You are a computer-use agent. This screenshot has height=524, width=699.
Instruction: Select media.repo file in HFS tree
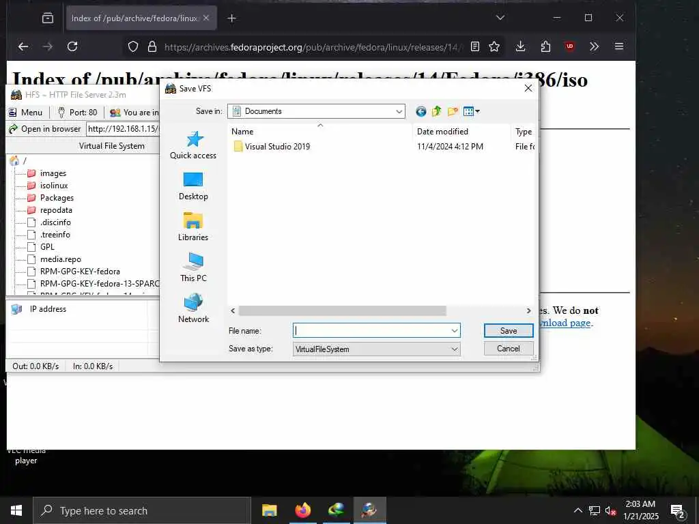55,259
